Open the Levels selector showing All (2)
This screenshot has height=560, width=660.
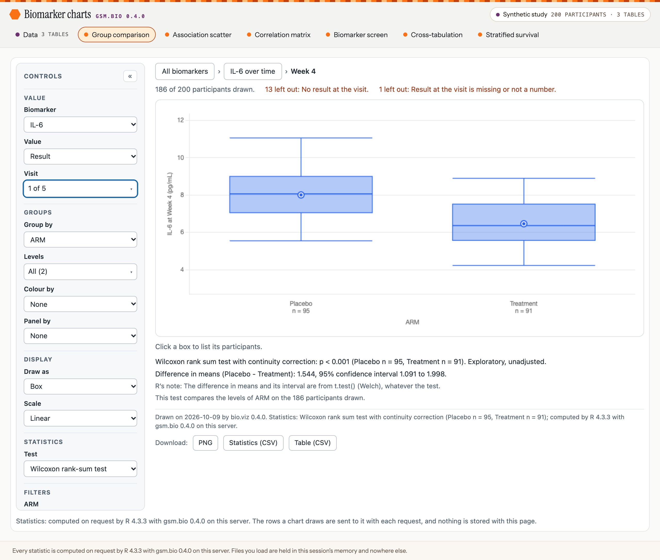(x=80, y=272)
